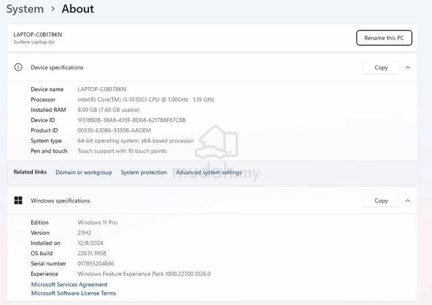Click the Product ID field label
Image resolution: width=432 pixels, height=305 pixels.
pyautogui.click(x=44, y=130)
